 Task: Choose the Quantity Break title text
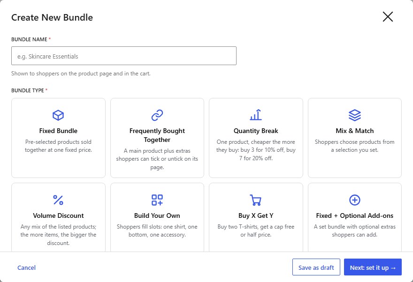click(x=256, y=131)
